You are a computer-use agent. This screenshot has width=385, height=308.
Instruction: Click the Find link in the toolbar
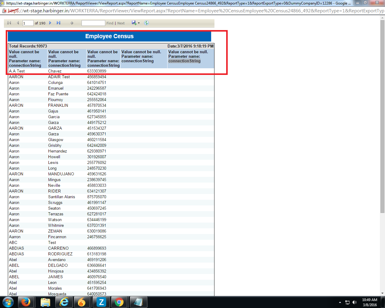110,23
